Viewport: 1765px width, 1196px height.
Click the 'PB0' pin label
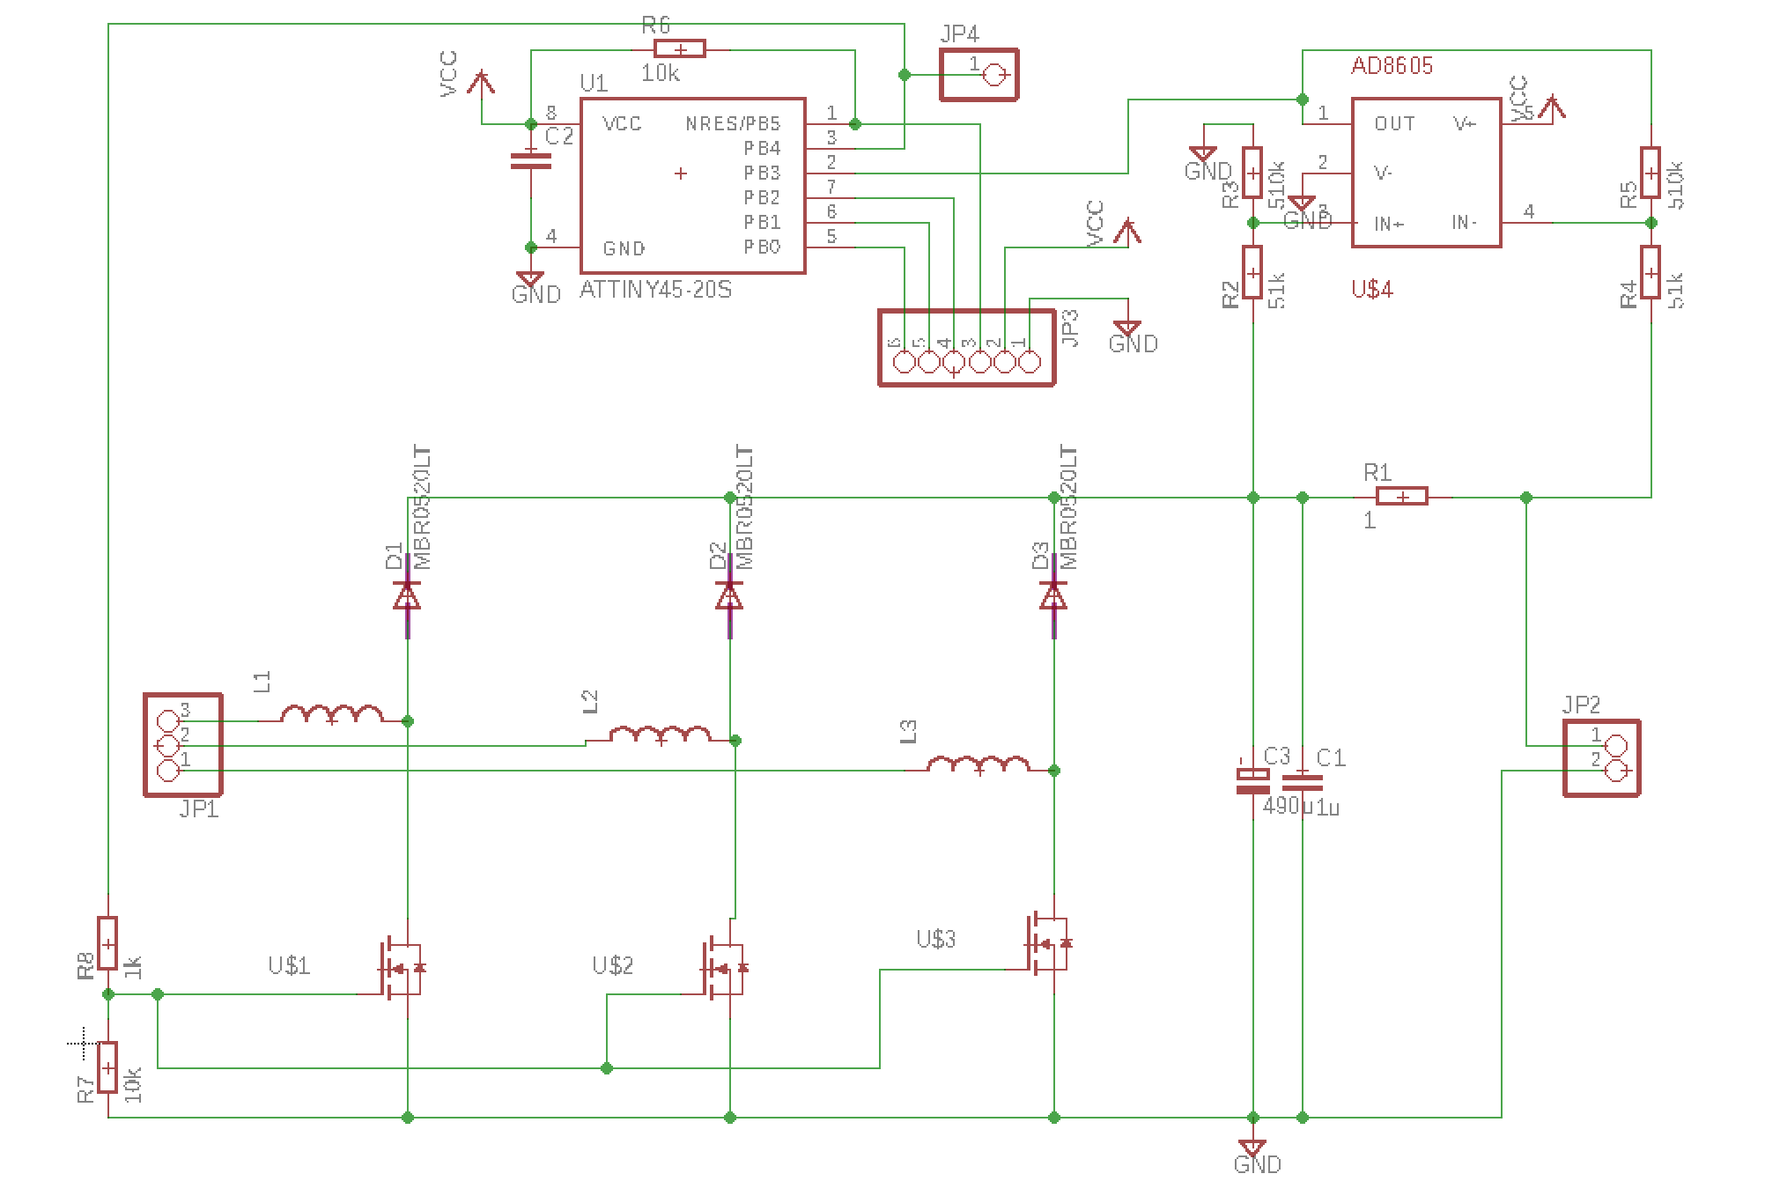click(x=762, y=247)
